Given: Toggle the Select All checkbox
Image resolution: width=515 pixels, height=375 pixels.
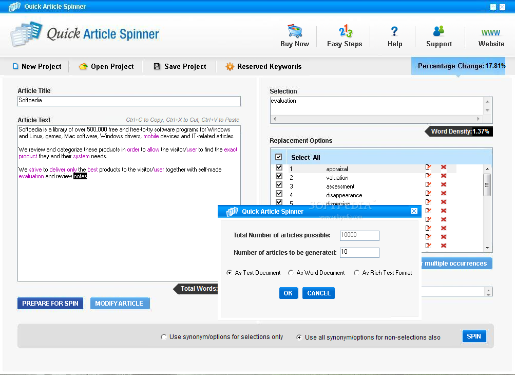Looking at the screenshot, I should pyautogui.click(x=278, y=157).
